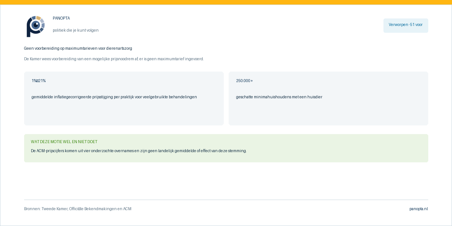Click the empty white area below the green box
This screenshot has width=452, height=226.
click(226, 181)
